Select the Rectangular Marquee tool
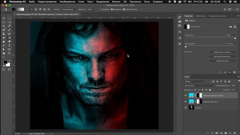Screen dimensions: 240x135 9,18
